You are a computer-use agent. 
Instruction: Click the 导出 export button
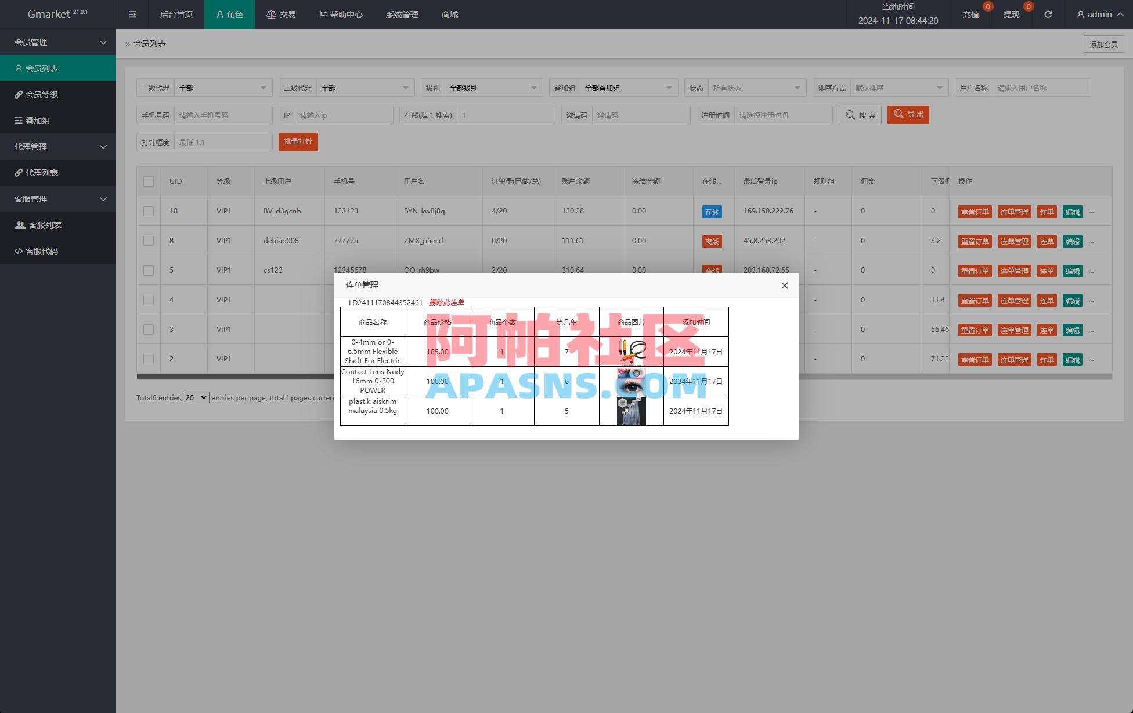click(908, 114)
